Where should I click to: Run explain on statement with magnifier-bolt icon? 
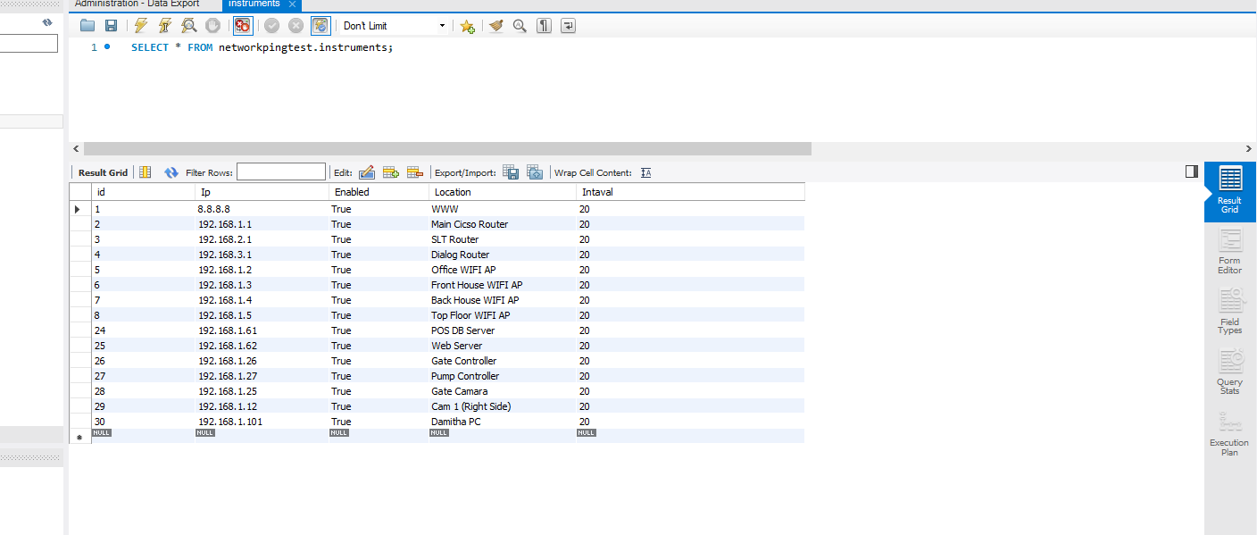pyautogui.click(x=189, y=26)
